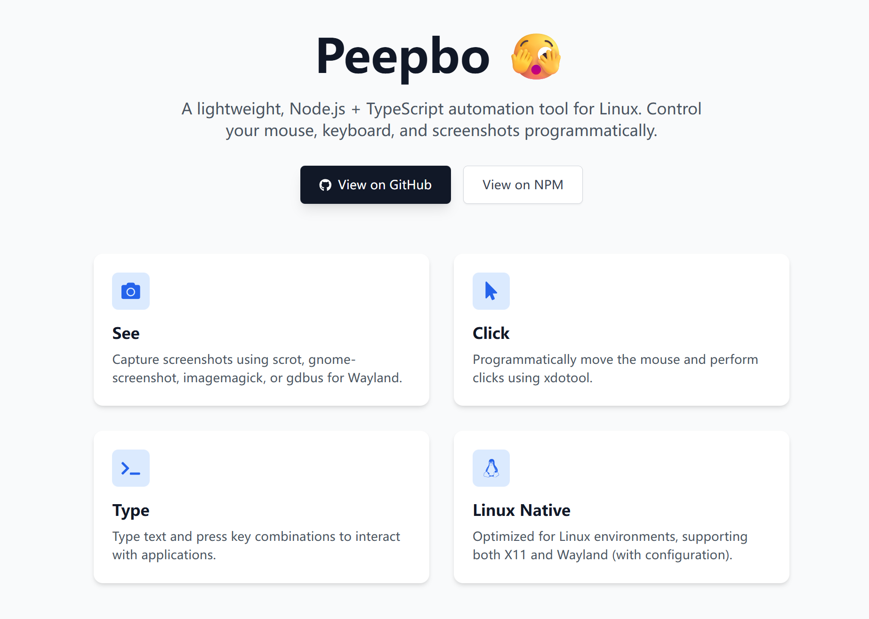Image resolution: width=869 pixels, height=619 pixels.
Task: Click the peeking face emoji beside Peepbo
Action: pyautogui.click(x=536, y=56)
